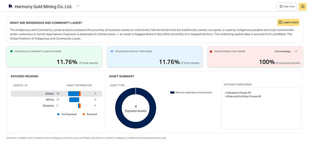The image size is (311, 141).
Task: Click the ASSET TYPE label
Action: (x=117, y=85)
